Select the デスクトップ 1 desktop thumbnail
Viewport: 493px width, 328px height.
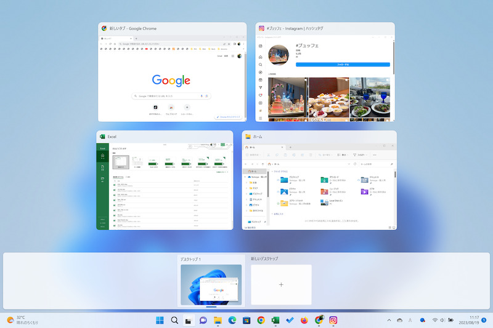(211, 284)
